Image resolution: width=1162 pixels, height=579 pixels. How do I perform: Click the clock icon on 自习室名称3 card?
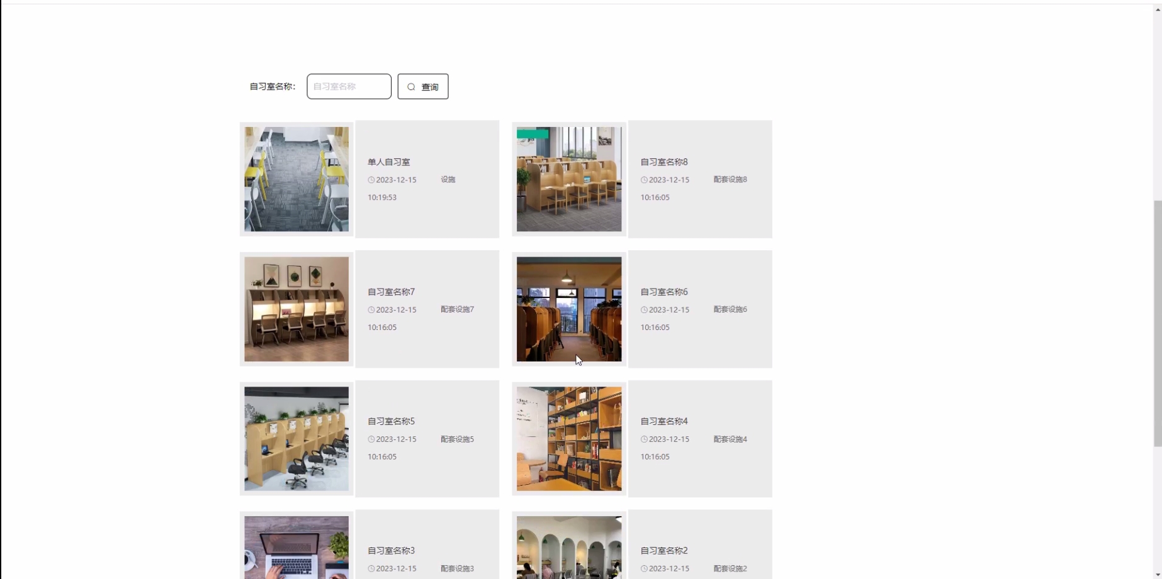click(x=371, y=568)
